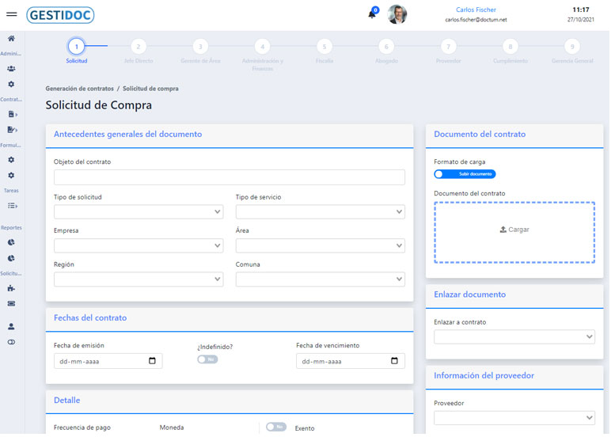The height and width of the screenshot is (437, 611).
Task: Open the Comuna dropdown
Action: [320, 279]
